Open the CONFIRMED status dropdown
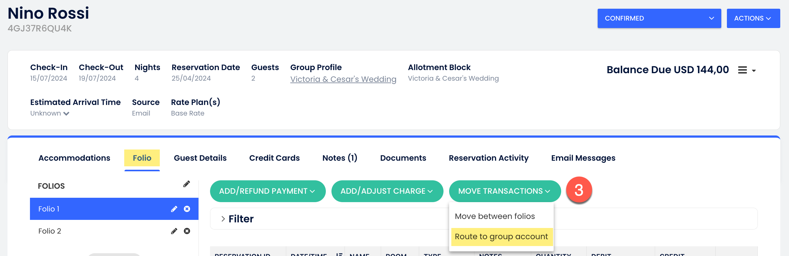Viewport: 789px width, 256px height. tap(659, 18)
